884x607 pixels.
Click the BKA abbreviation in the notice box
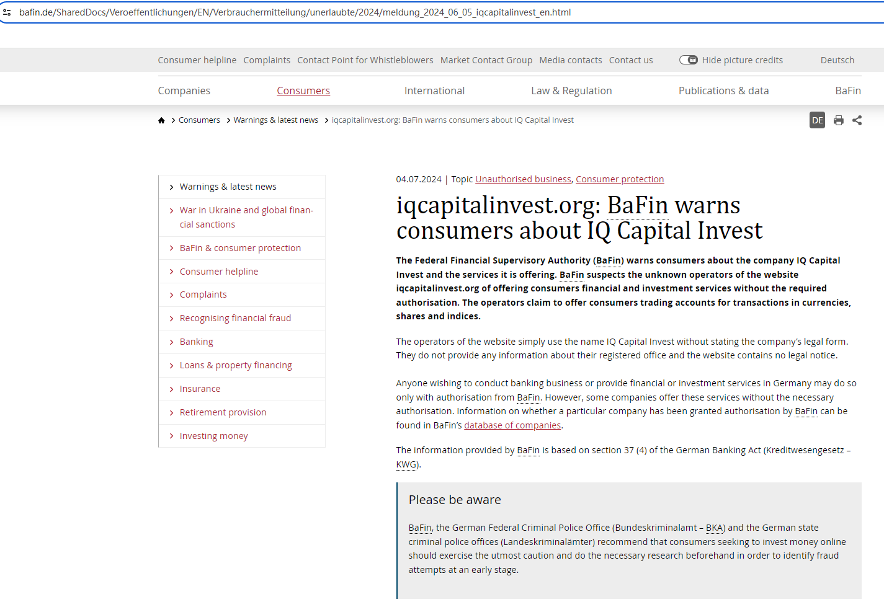pyautogui.click(x=714, y=528)
